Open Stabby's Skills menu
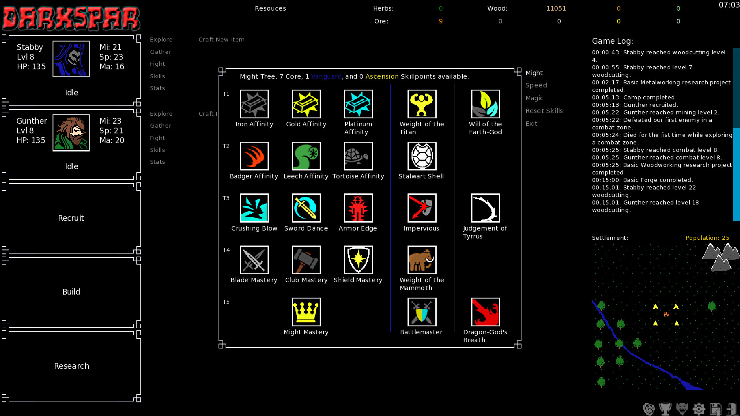Viewport: 740px width, 416px height. click(157, 76)
